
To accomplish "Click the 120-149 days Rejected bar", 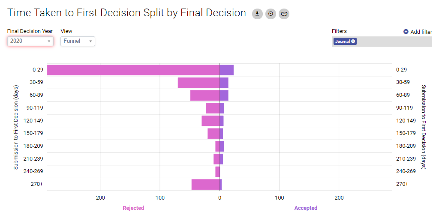I will point(210,121).
